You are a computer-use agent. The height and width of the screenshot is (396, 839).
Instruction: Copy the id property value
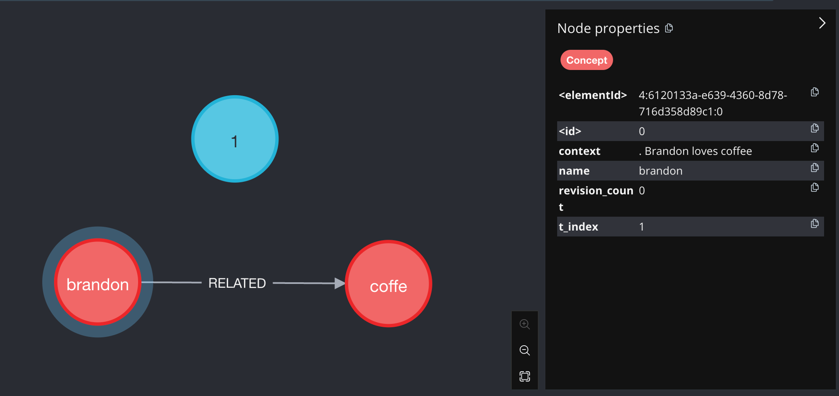(814, 128)
